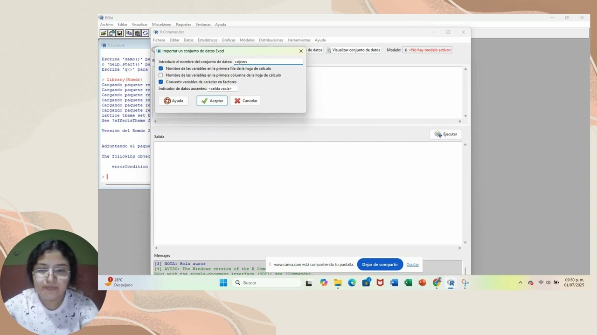Screen dimensions: 597x335
Task: Open R Commander Fichero menu
Action: click(x=159, y=40)
